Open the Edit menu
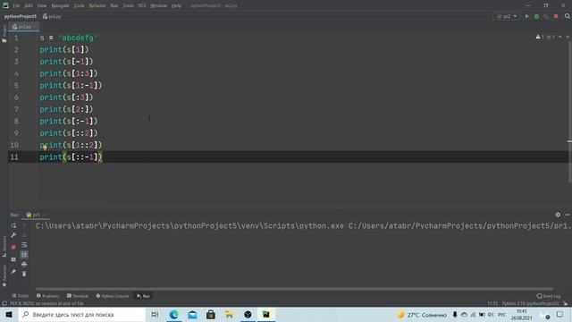Viewport: 572px width, 322px height. tap(29, 5)
